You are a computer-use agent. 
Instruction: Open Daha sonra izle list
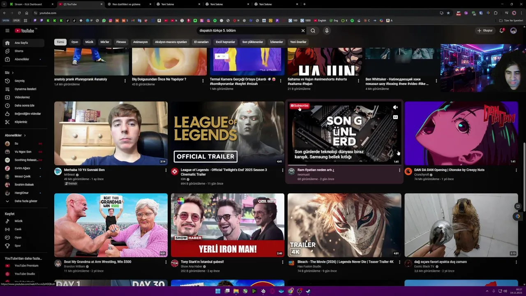coord(23,105)
